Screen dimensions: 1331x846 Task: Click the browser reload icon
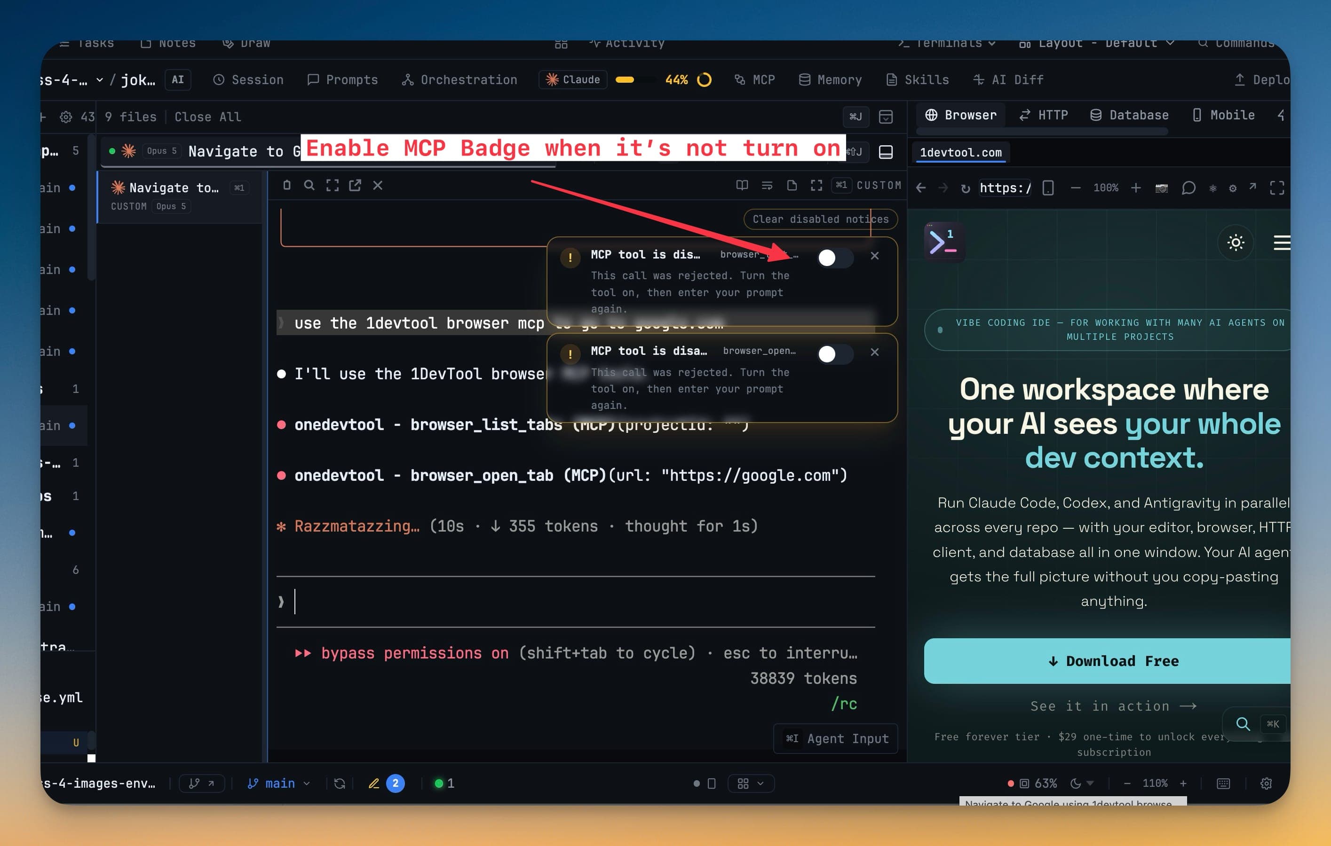pos(965,188)
